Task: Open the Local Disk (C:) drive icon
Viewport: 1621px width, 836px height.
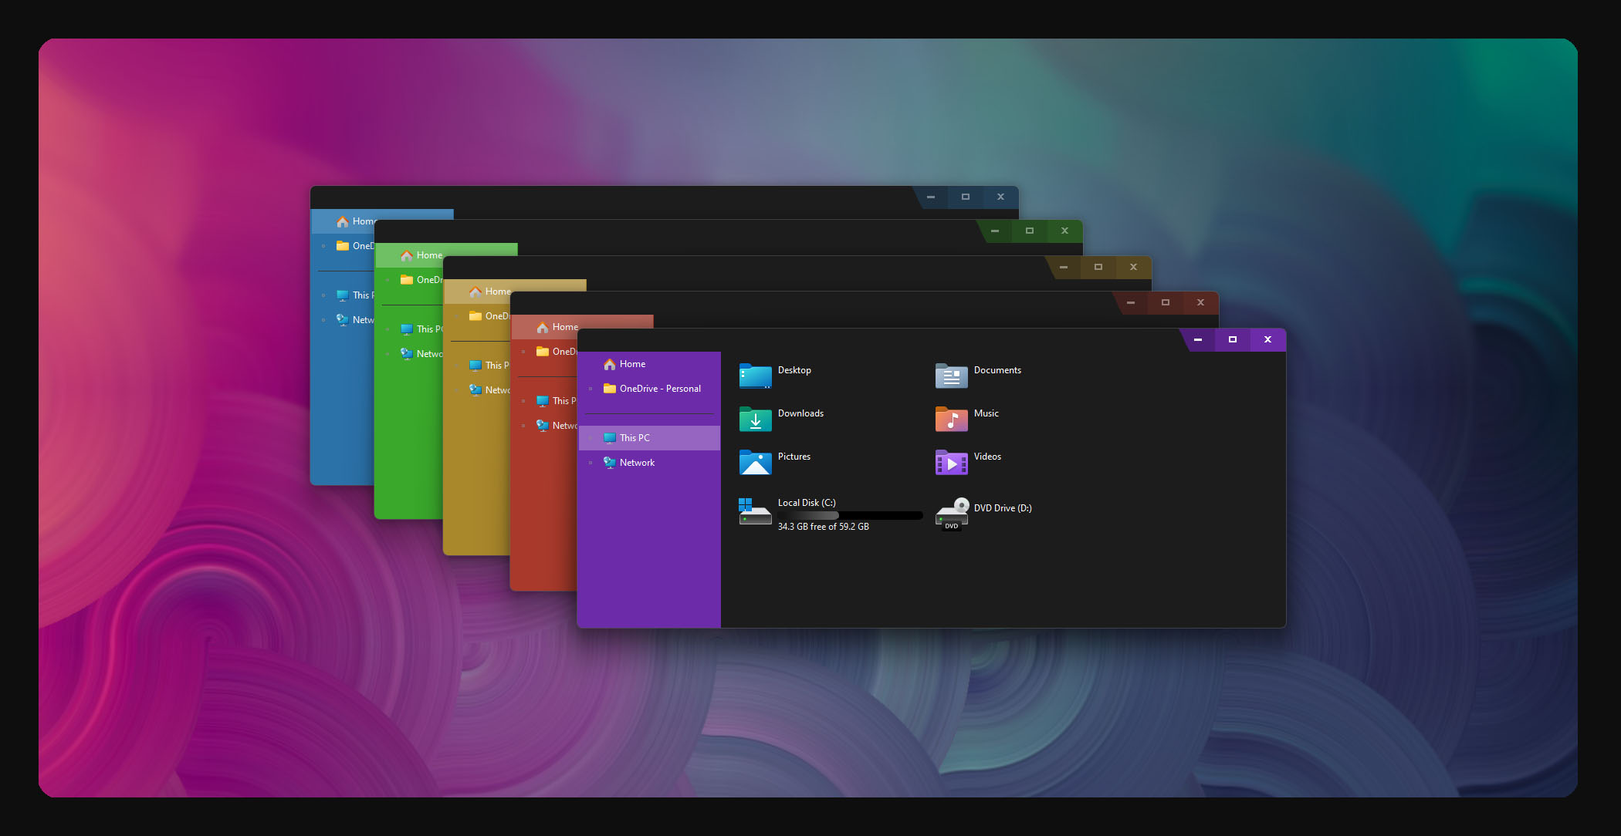Action: click(755, 512)
